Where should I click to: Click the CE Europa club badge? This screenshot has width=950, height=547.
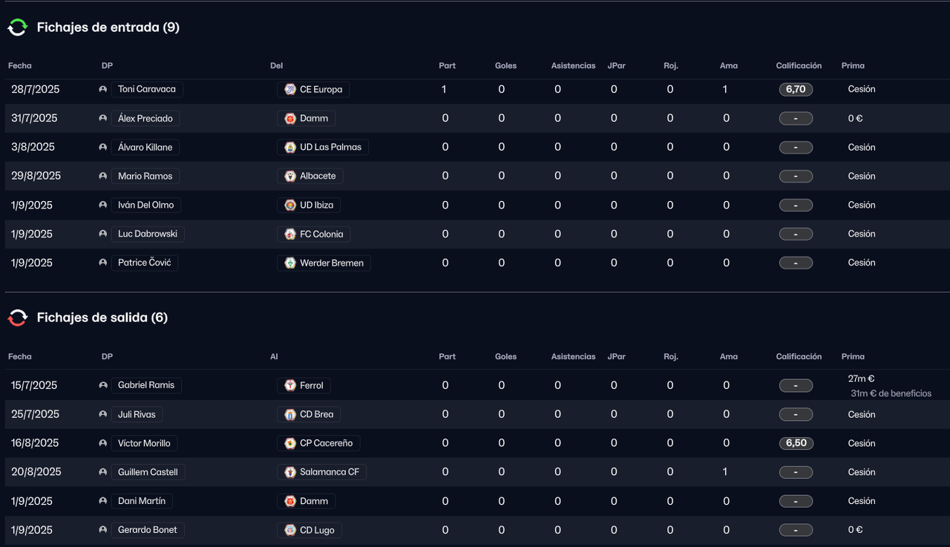290,89
